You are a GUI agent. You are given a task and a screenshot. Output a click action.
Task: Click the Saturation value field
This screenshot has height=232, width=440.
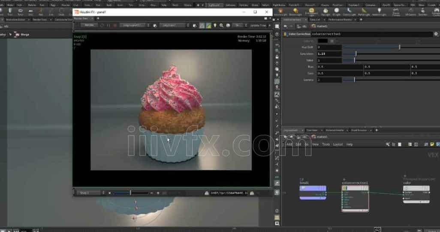coord(329,54)
